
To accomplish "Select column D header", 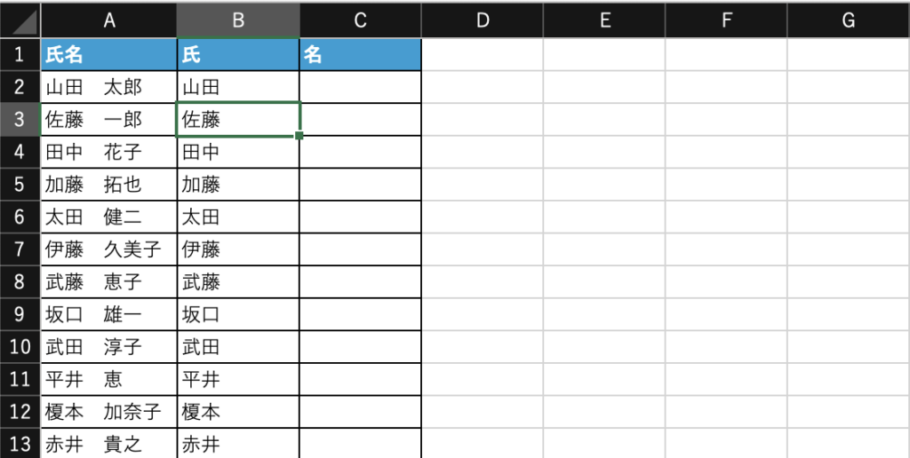I will click(482, 20).
